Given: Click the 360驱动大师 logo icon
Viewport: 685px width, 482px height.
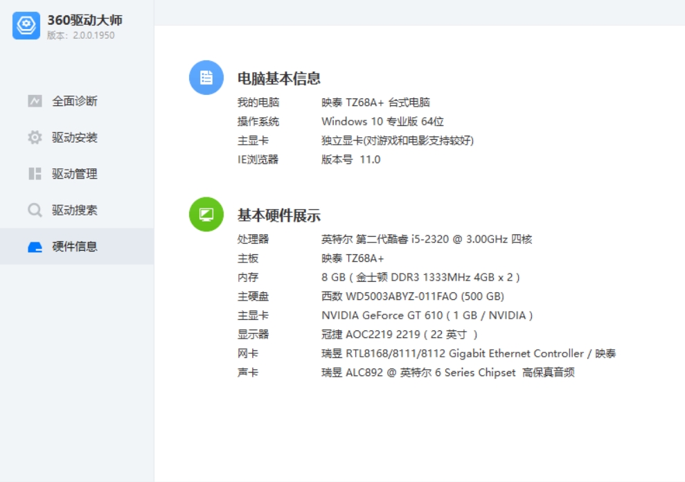Looking at the screenshot, I should pos(26,26).
